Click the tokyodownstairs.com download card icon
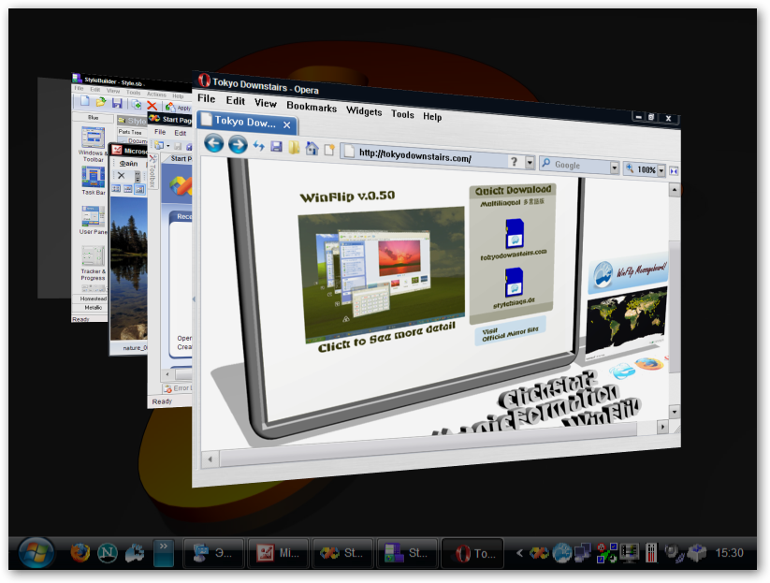Screen dimensions: 770x583 (x=515, y=233)
